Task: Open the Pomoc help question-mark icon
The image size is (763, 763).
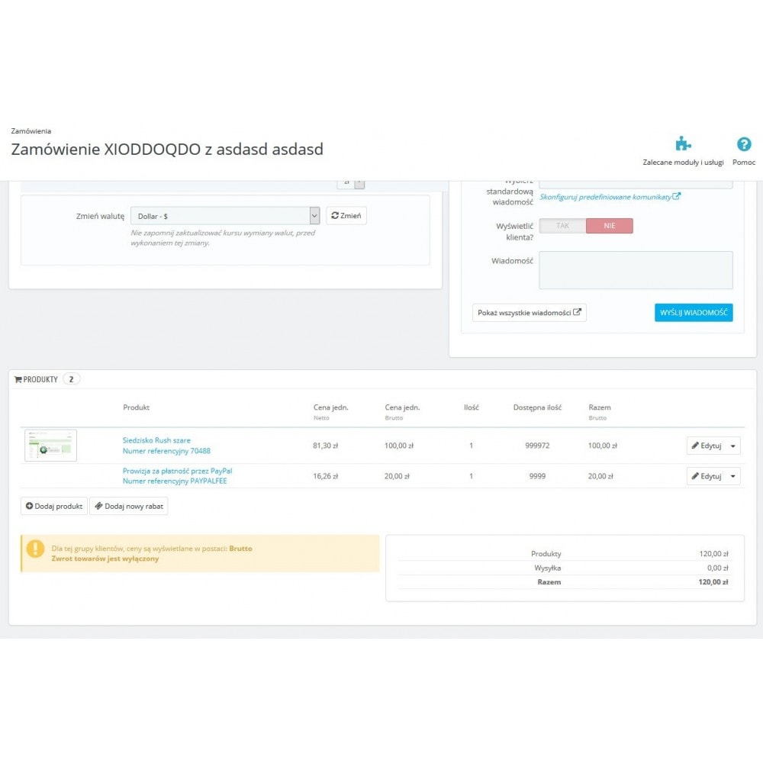Action: click(743, 144)
